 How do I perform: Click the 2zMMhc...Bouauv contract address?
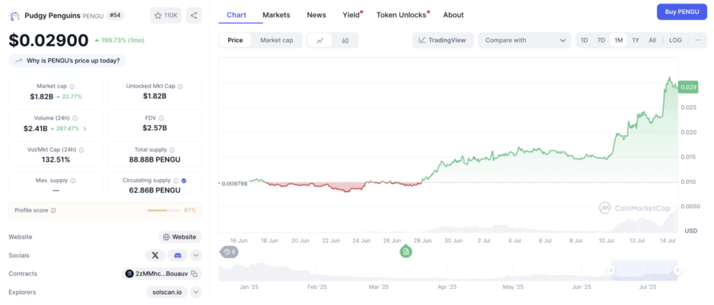point(162,274)
